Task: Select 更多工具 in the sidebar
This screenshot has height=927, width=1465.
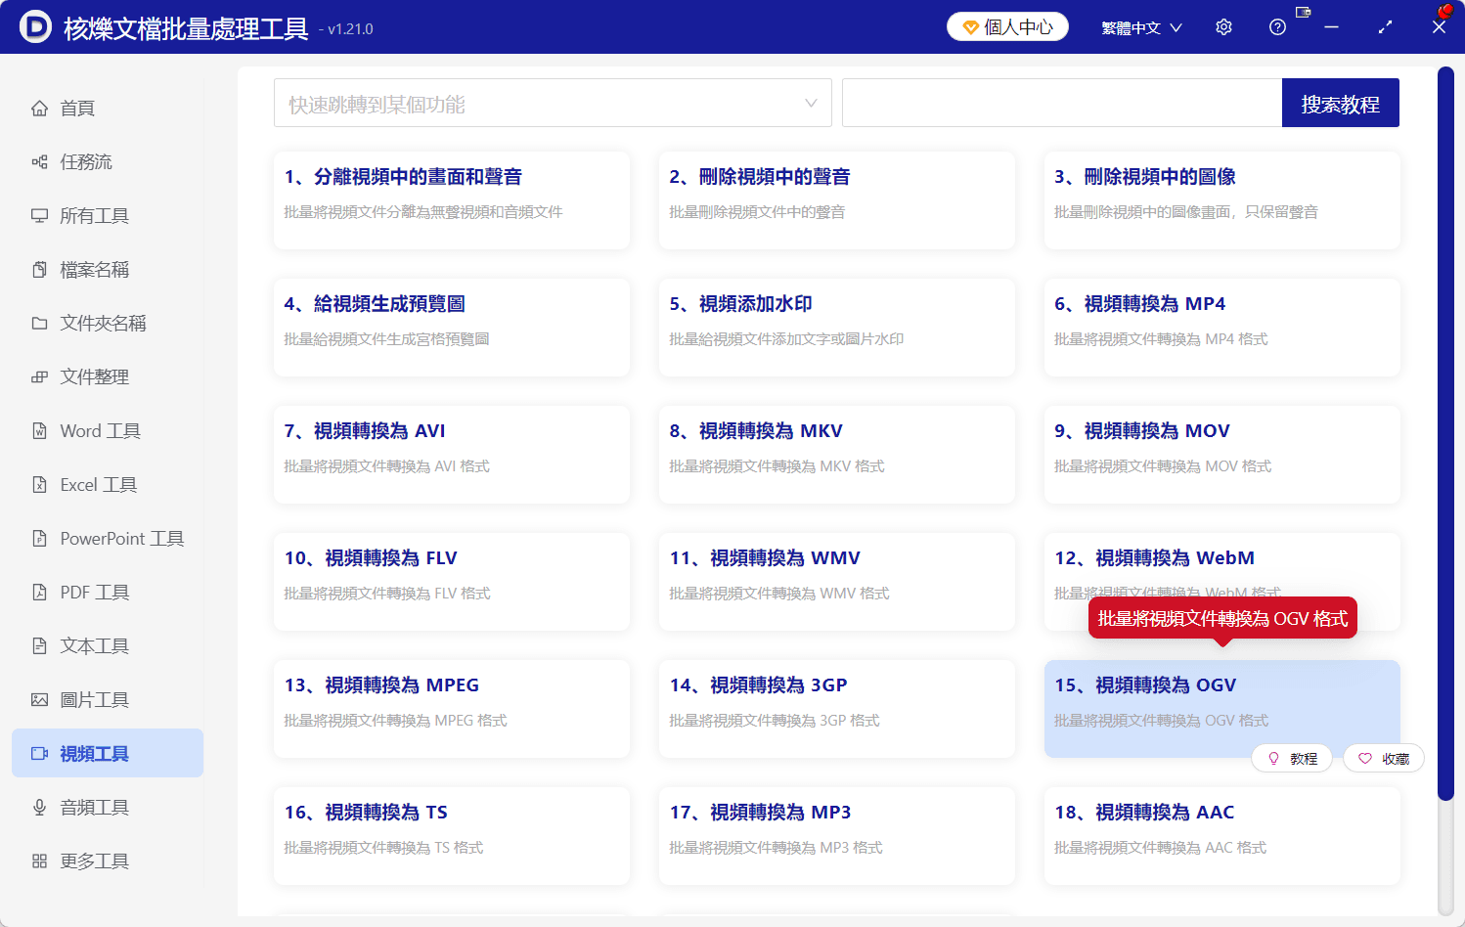Action: tap(108, 861)
